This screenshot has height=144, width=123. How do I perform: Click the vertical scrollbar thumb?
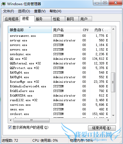click(x=113, y=82)
